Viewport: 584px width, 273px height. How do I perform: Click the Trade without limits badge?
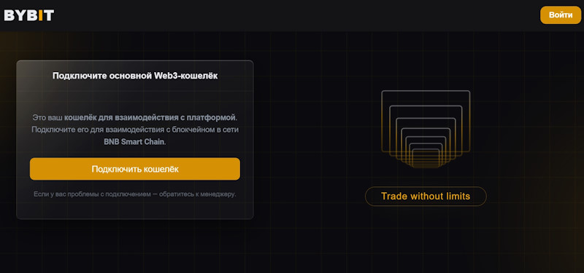pos(426,196)
